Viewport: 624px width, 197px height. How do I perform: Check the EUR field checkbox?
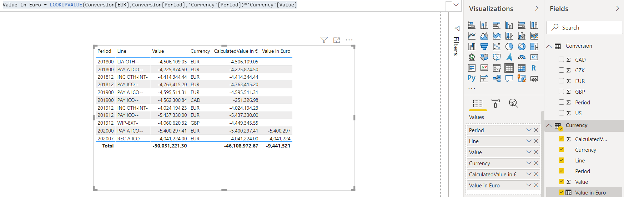click(x=561, y=81)
